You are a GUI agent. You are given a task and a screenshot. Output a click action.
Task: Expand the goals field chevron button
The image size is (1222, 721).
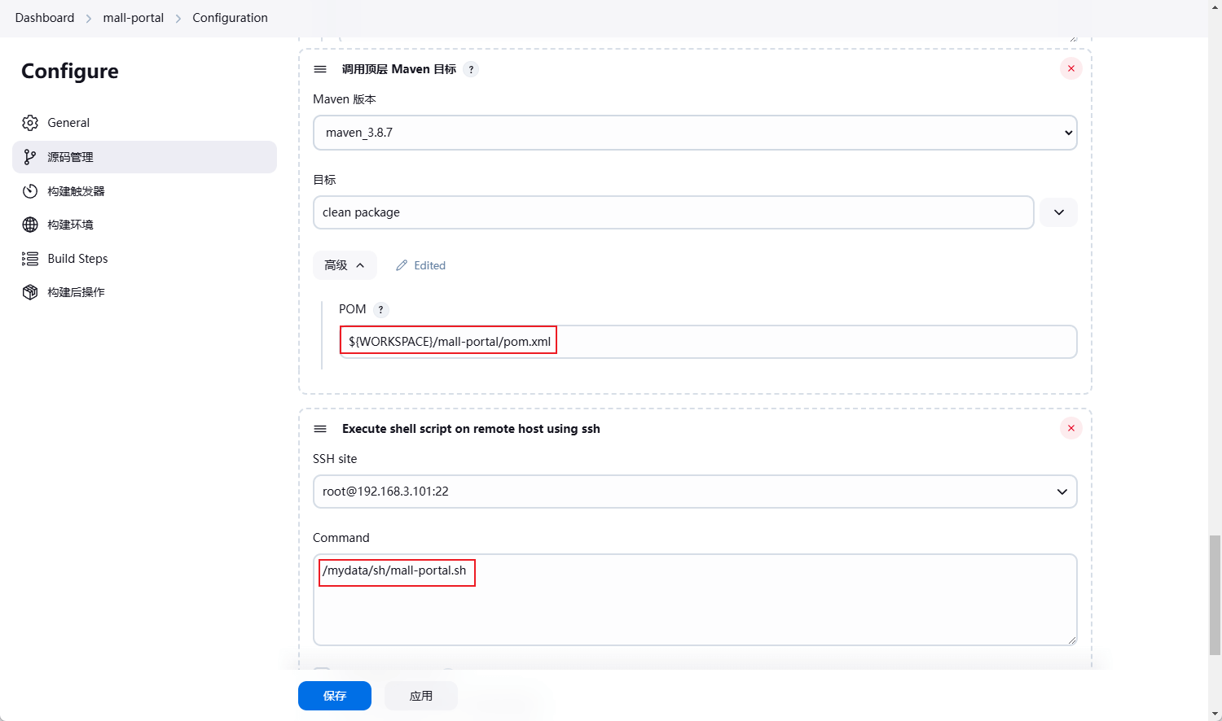click(x=1058, y=212)
